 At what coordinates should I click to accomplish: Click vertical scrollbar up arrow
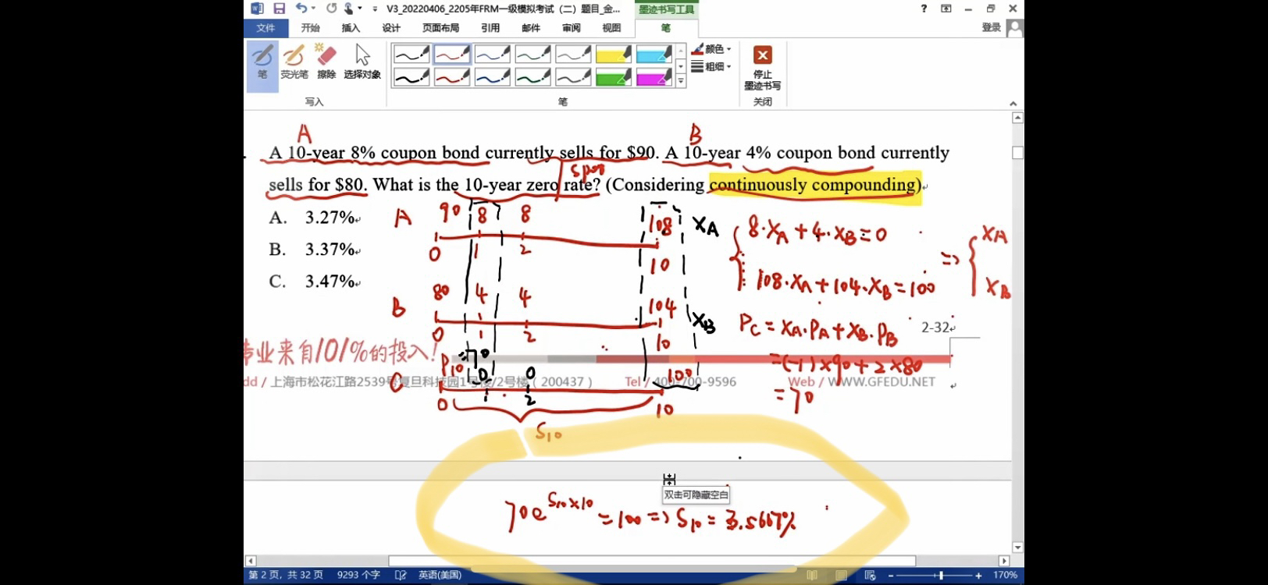pos(1017,118)
